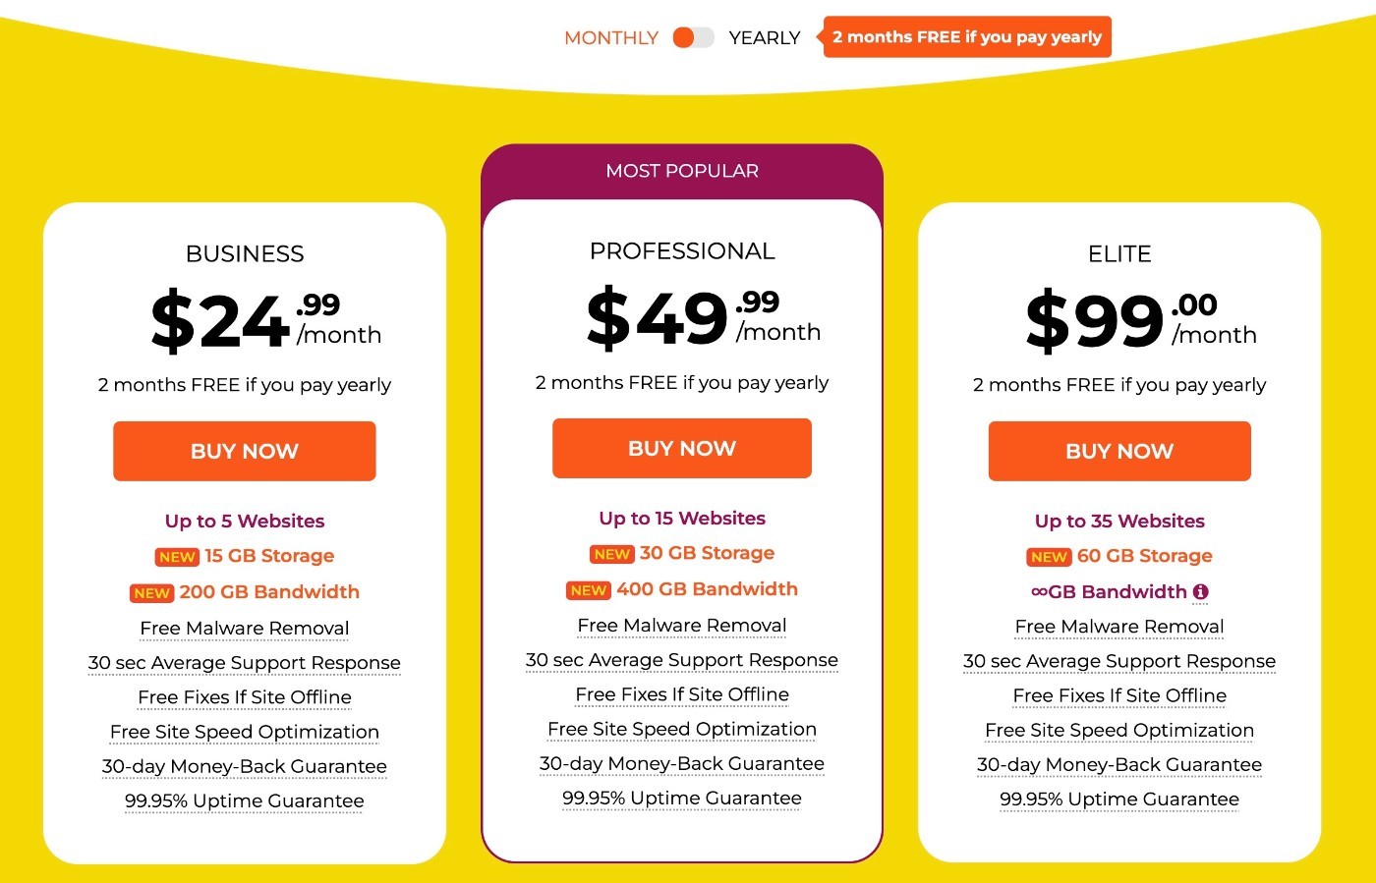Buy the Business plan now
1376x883 pixels.
coord(245,451)
